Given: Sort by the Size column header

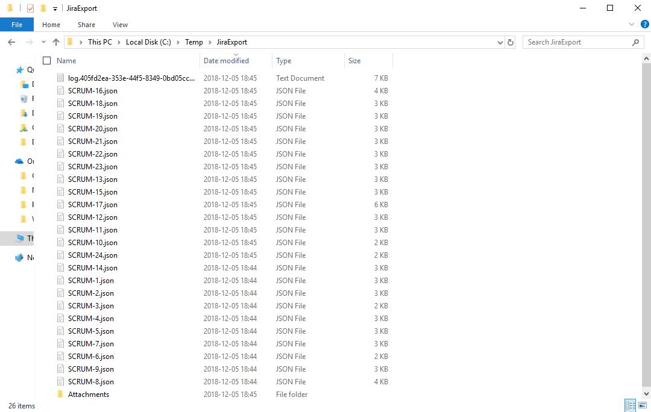Looking at the screenshot, I should tap(354, 61).
